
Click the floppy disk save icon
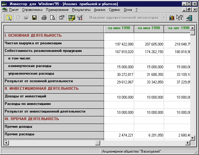click(34, 18)
